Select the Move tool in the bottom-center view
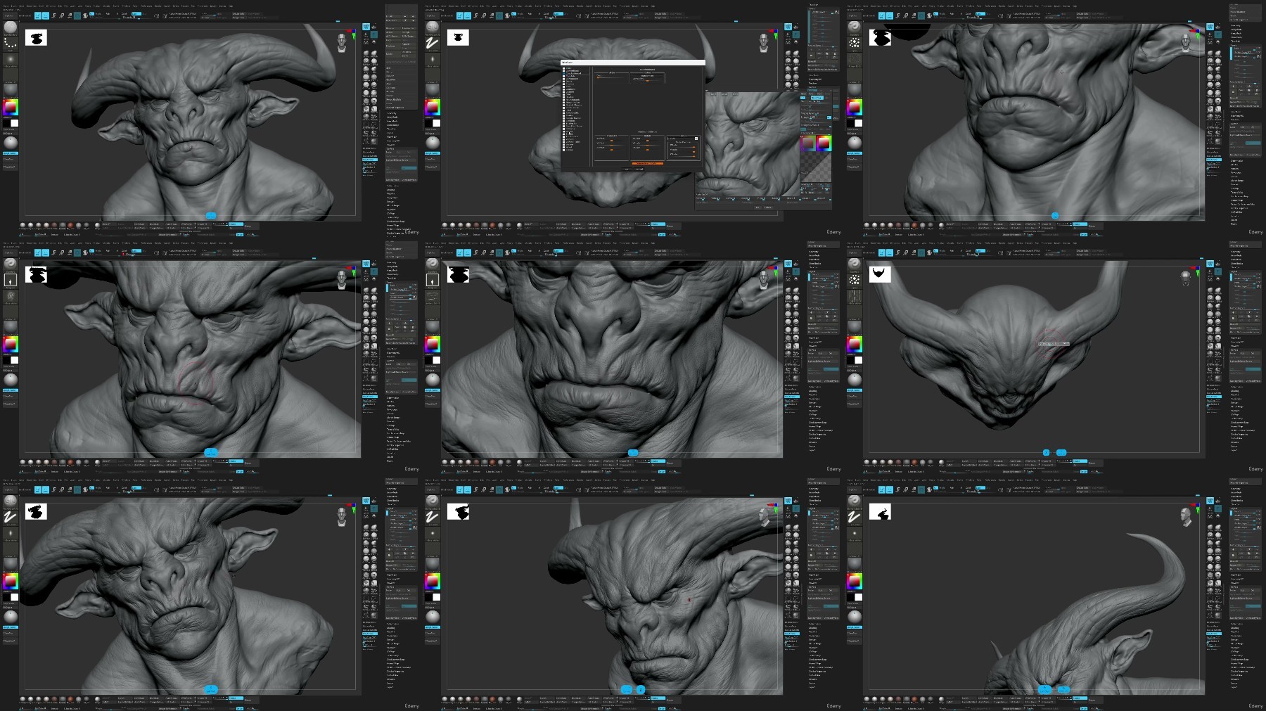The width and height of the screenshot is (1266, 711). click(x=477, y=489)
